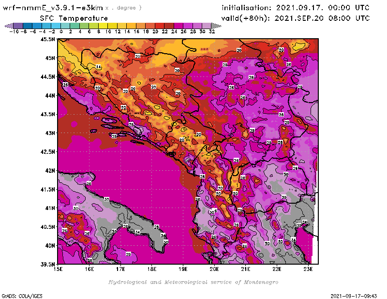The height and width of the screenshot is (299, 387).
Task: Click the 41.5N latitude label
Action: 47,189
